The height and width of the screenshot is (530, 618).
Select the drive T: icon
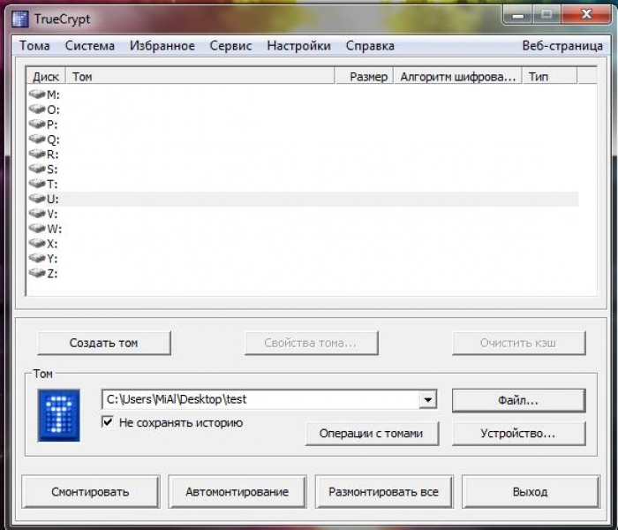point(37,184)
